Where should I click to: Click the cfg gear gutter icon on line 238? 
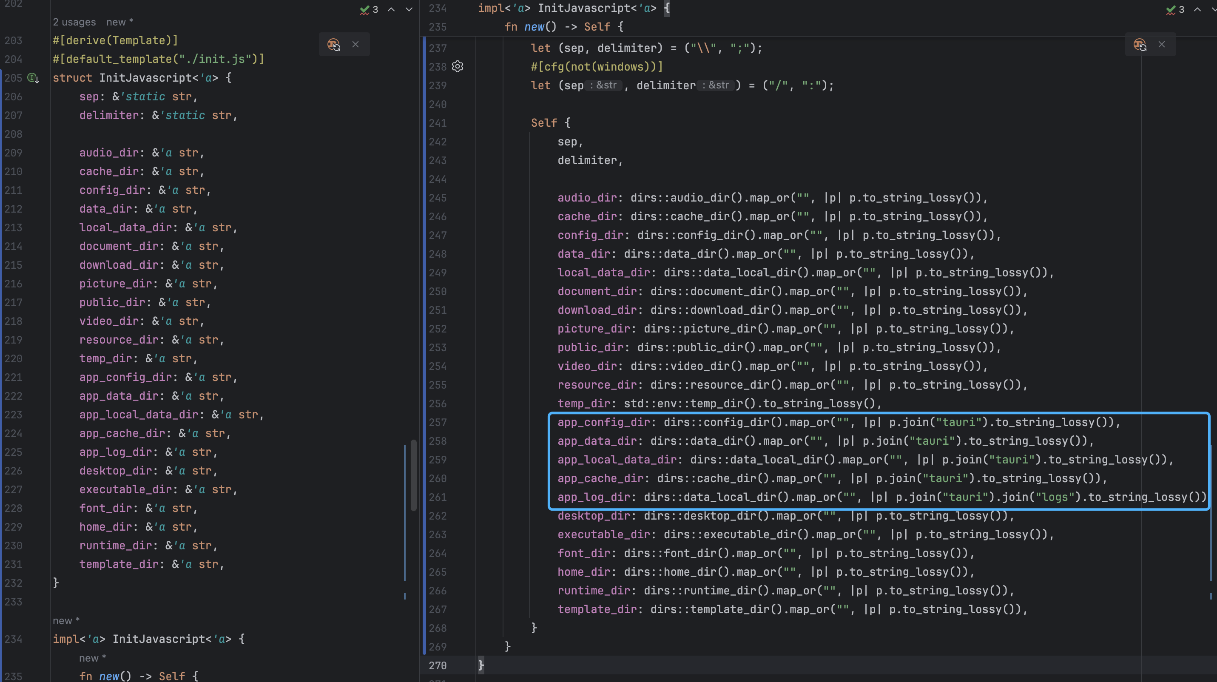[457, 67]
